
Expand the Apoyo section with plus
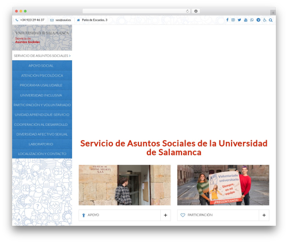[x=165, y=215]
